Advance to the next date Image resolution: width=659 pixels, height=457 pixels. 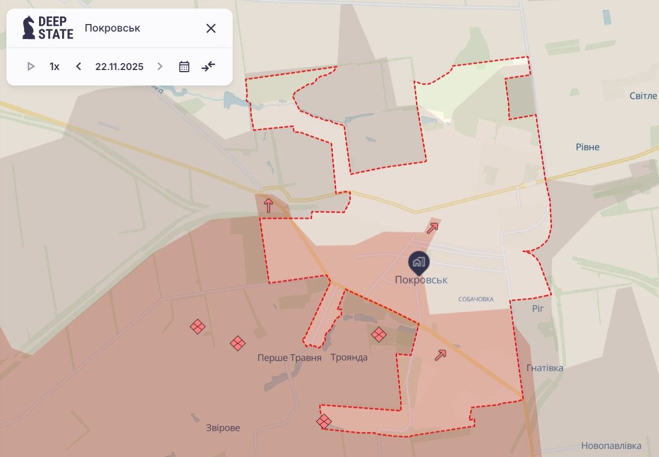pos(159,67)
